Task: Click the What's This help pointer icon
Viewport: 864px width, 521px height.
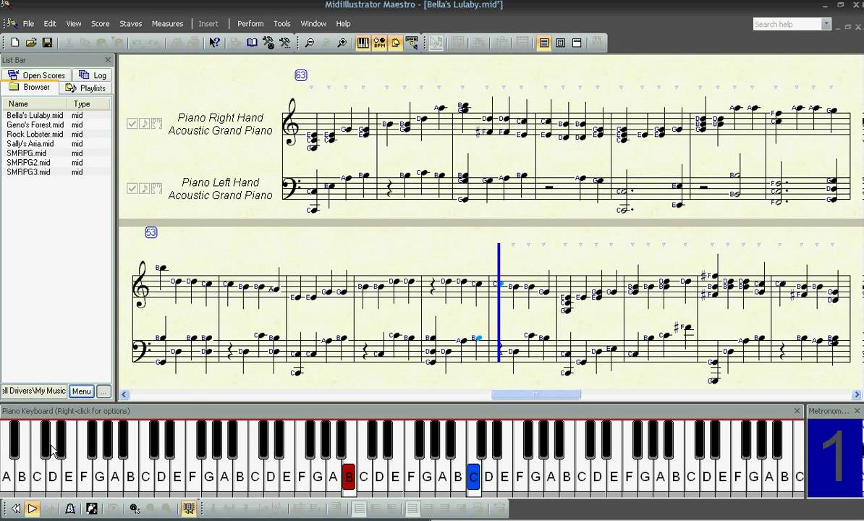Action: (x=214, y=43)
